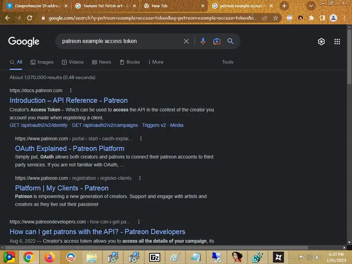
Task: Reload the current page
Action: click(30, 18)
